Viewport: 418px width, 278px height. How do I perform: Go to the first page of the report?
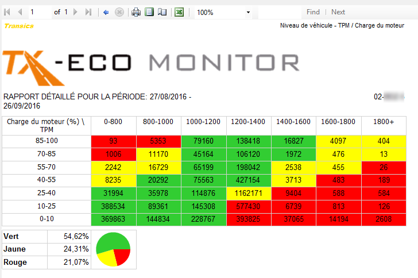(7, 12)
